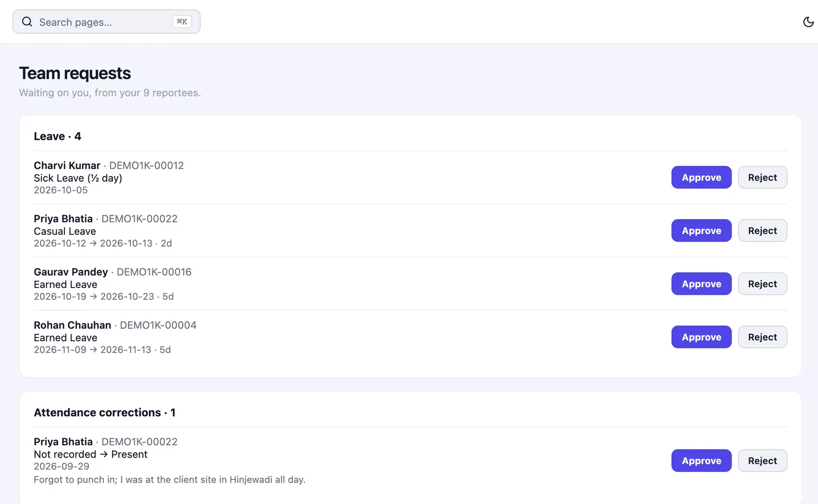The height and width of the screenshot is (504, 818).
Task: Toggle dark mode with the moon icon
Action: click(x=808, y=22)
